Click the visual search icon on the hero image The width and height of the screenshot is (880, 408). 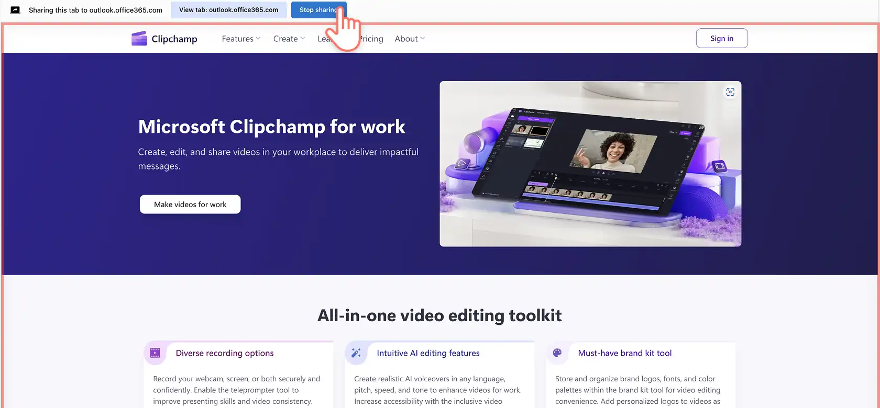click(x=730, y=92)
